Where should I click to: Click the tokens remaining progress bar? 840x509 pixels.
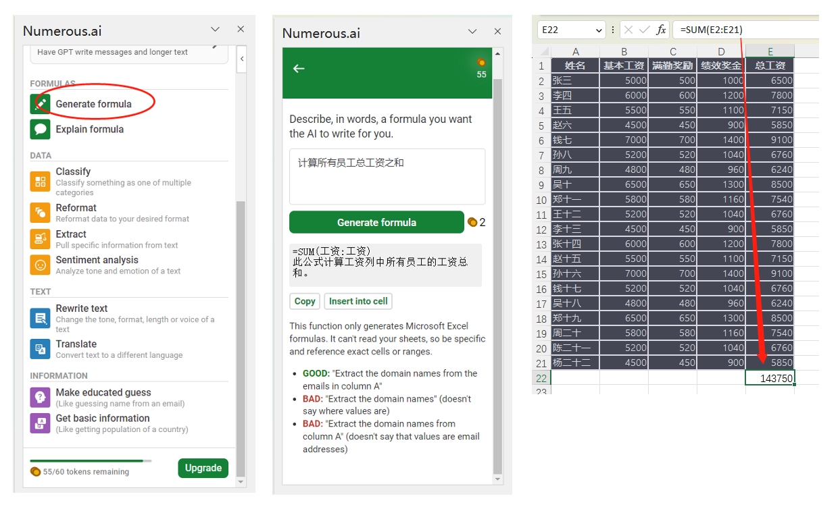(x=91, y=461)
